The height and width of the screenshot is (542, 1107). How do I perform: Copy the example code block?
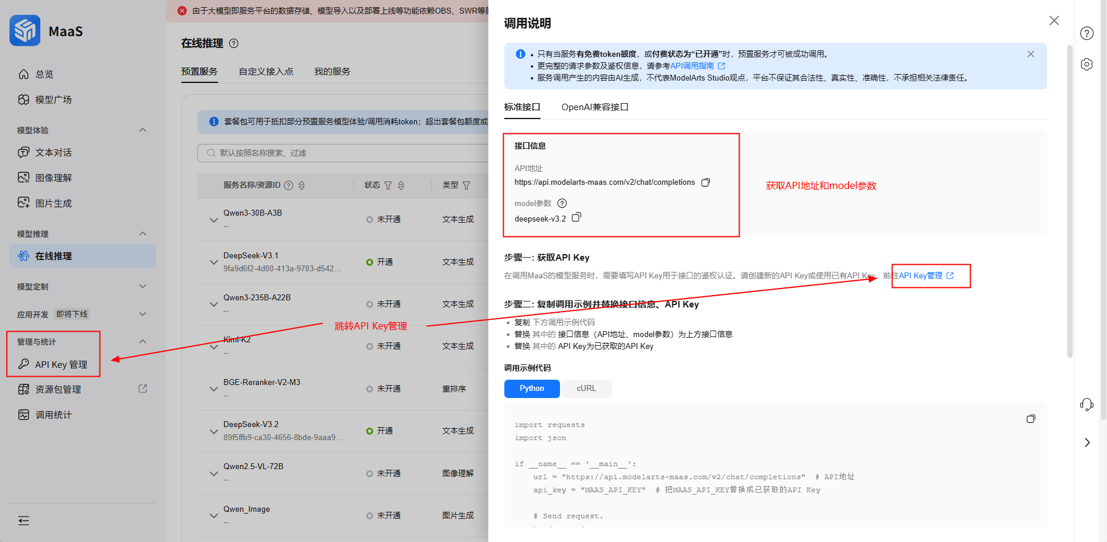coord(1031,419)
